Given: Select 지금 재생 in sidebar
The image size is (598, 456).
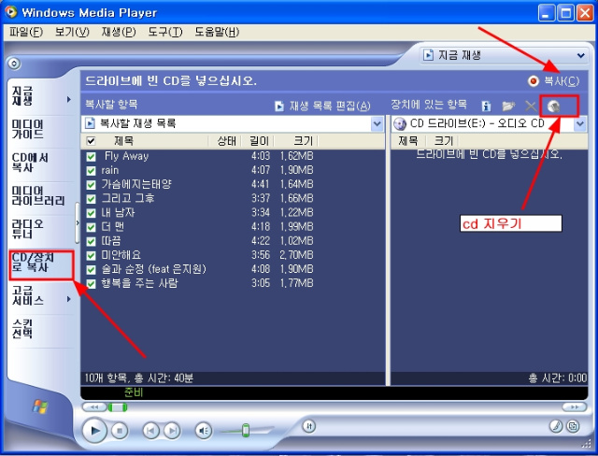Looking at the screenshot, I should point(22,95).
